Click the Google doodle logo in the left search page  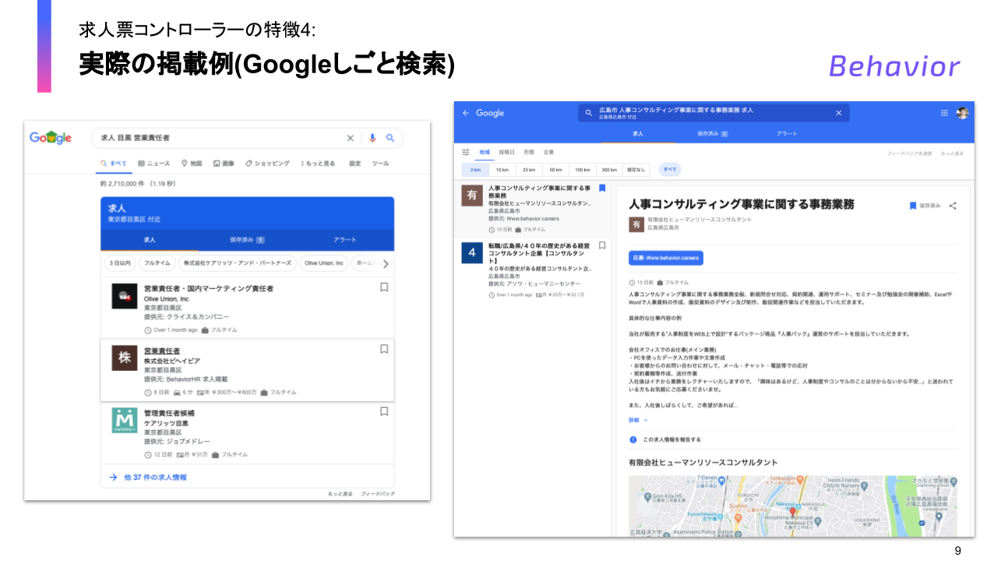tap(51, 138)
